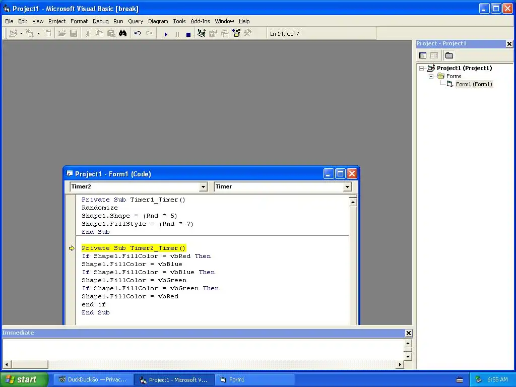Open the Run menu
This screenshot has width=516, height=387.
118,21
